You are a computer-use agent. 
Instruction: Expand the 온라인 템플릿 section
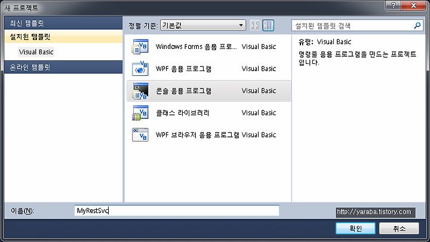tap(63, 67)
